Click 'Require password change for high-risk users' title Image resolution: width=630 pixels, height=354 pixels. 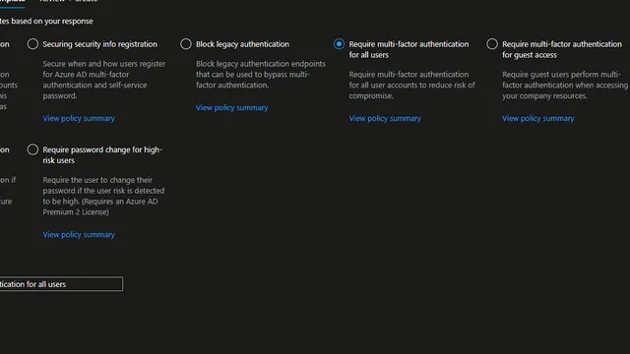click(x=102, y=155)
